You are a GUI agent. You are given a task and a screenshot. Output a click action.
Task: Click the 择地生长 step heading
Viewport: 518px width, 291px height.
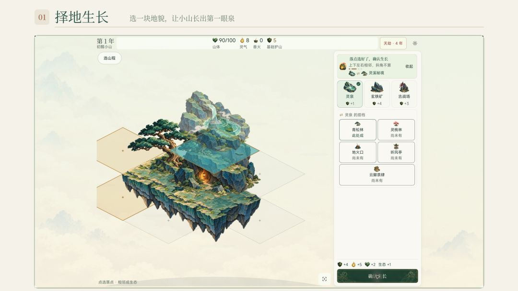82,17
